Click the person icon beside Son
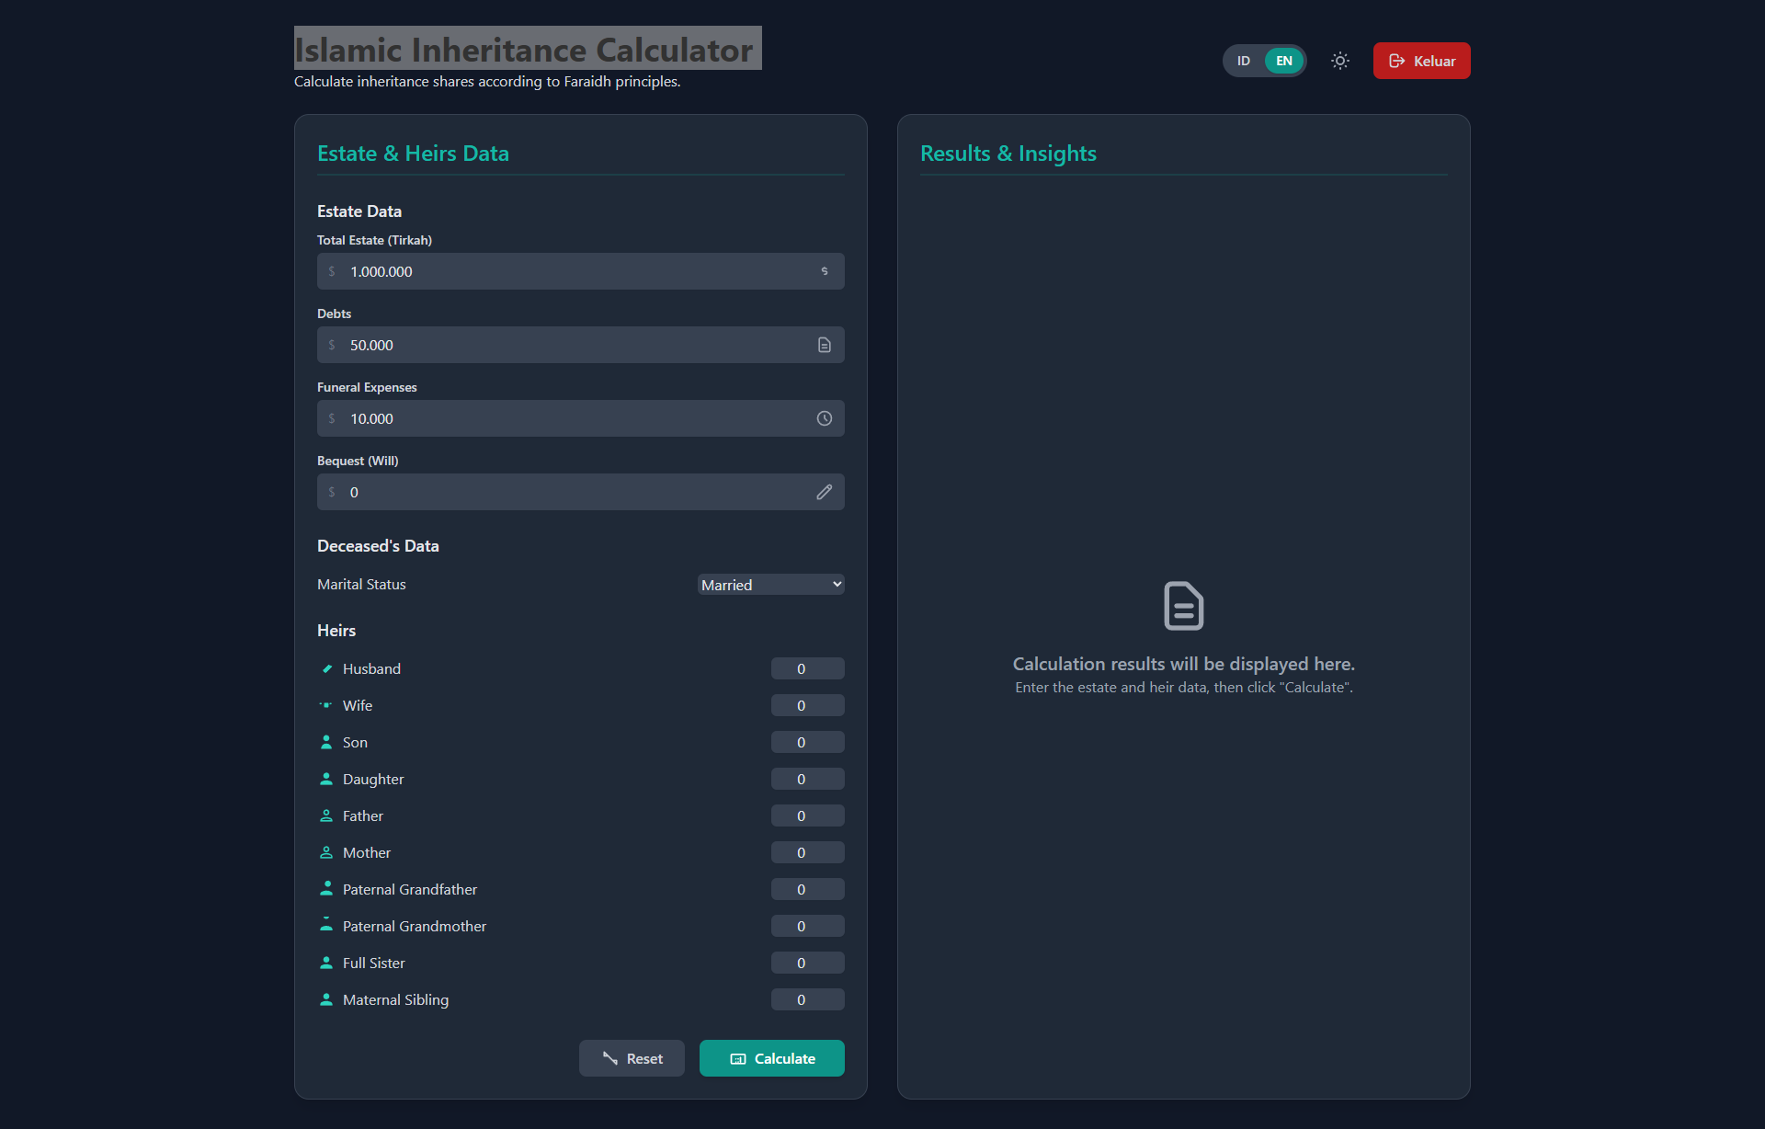The height and width of the screenshot is (1129, 1765). coord(326,742)
